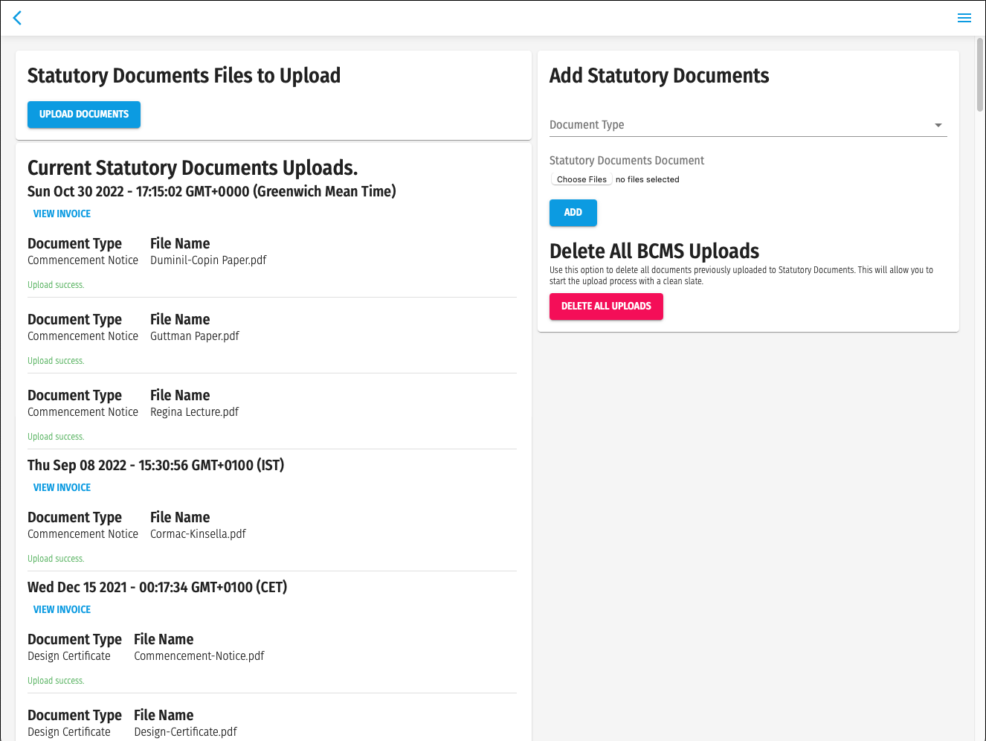Click the Document Type dropdown arrow
This screenshot has height=741, width=986.
click(938, 125)
